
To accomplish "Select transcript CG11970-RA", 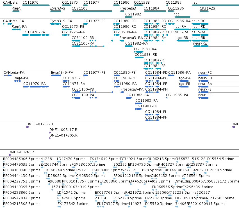I will [34, 32].
